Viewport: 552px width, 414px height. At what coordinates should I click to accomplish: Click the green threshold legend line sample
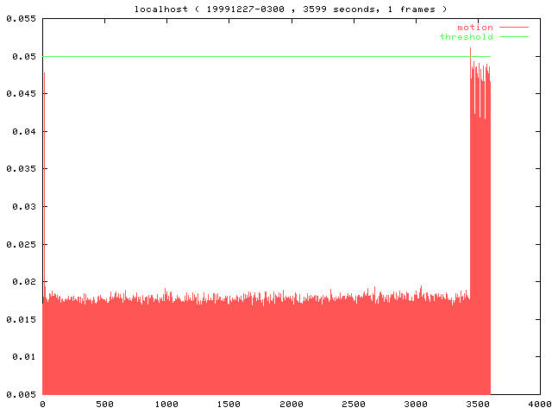click(514, 37)
